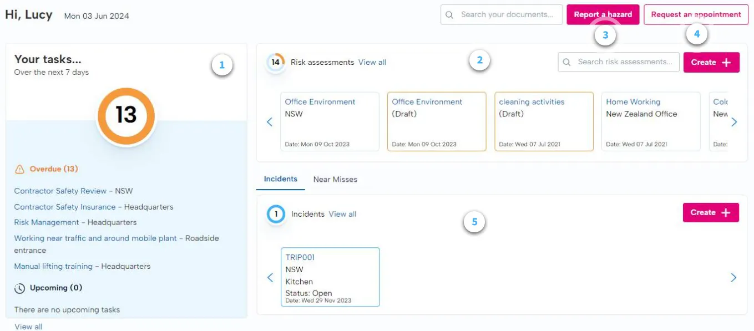Click the orange 13 tasks counter circle
Image resolution: width=754 pixels, height=331 pixels.
point(126,115)
